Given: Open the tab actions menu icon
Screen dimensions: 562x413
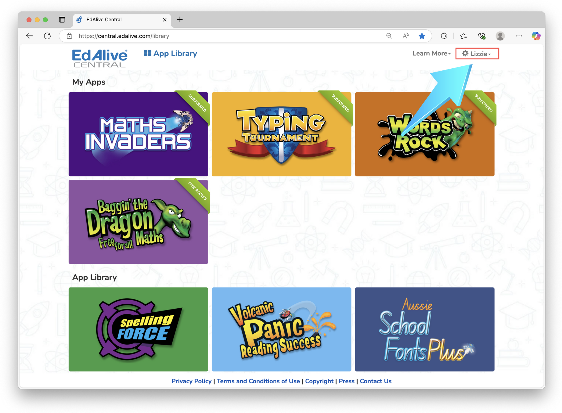Looking at the screenshot, I should pos(62,20).
